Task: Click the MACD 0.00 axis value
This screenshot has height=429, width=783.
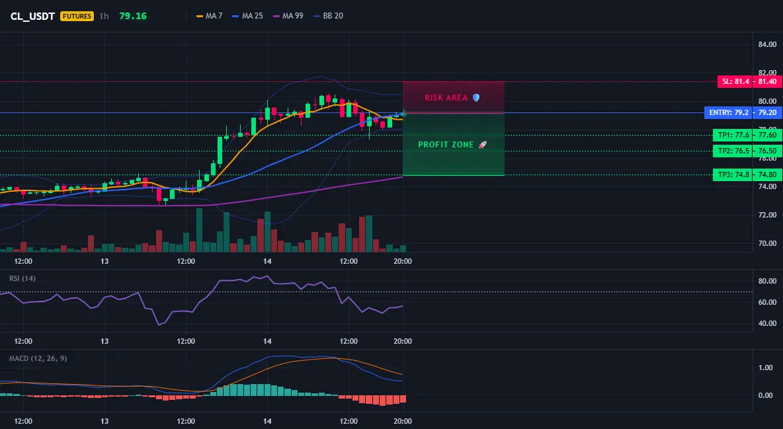Action: [x=766, y=395]
